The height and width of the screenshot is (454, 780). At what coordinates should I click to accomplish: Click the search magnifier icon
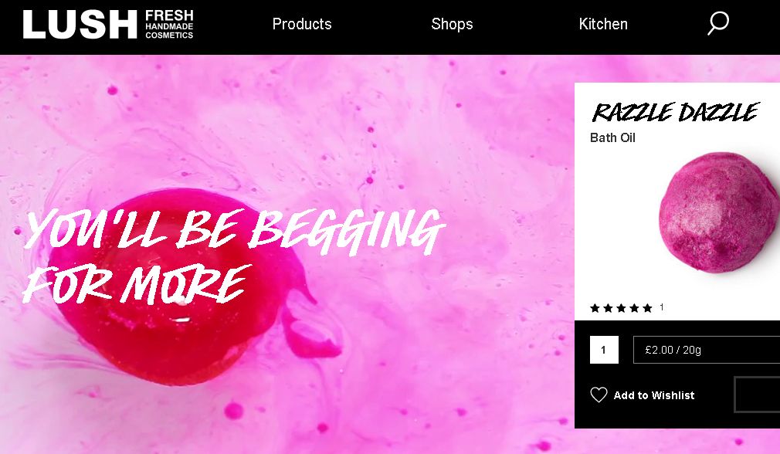click(718, 23)
